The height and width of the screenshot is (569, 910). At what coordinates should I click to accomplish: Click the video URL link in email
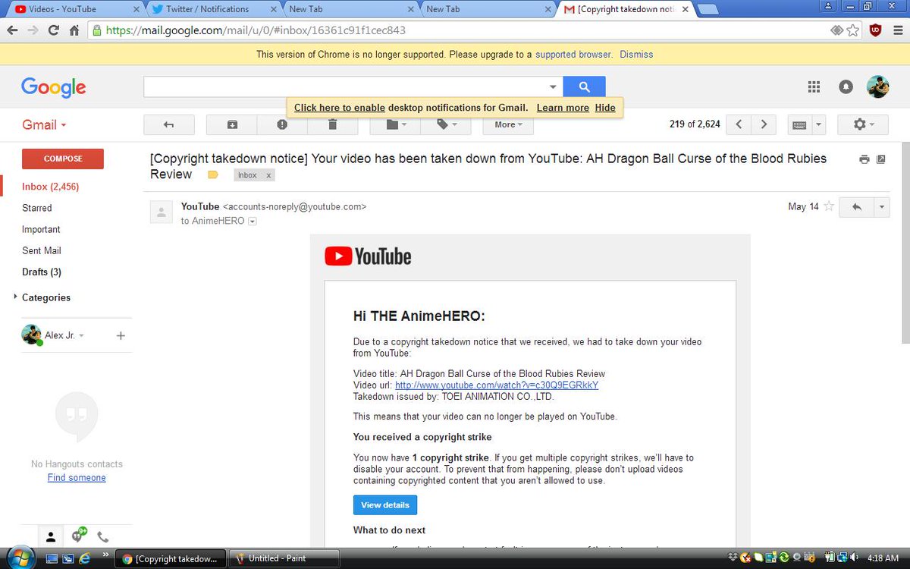[x=497, y=385]
